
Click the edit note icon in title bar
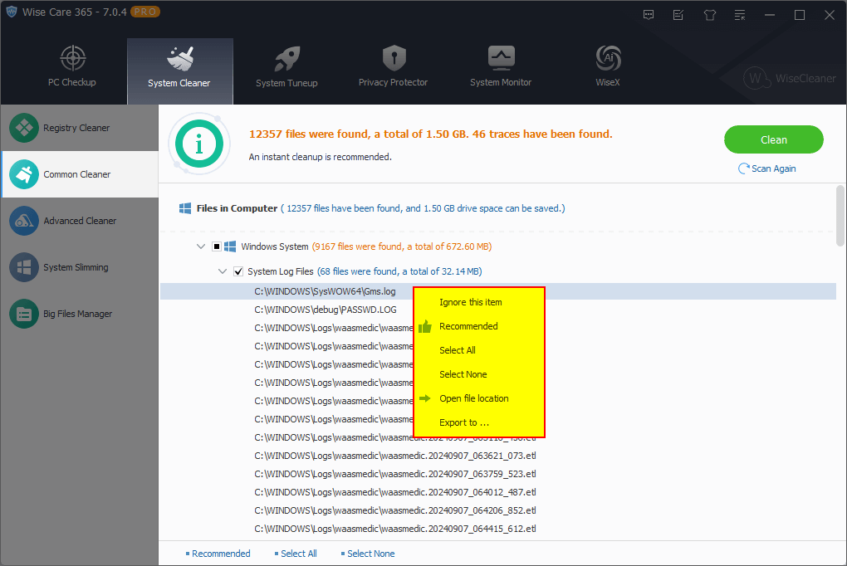coord(678,15)
